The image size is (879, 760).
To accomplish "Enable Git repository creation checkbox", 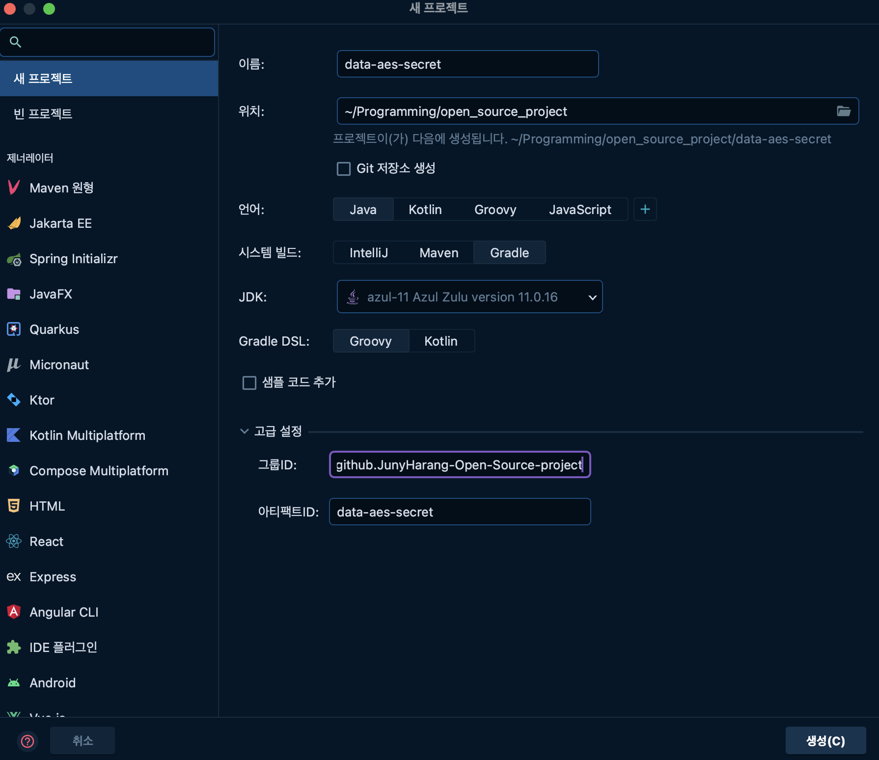I will click(344, 169).
